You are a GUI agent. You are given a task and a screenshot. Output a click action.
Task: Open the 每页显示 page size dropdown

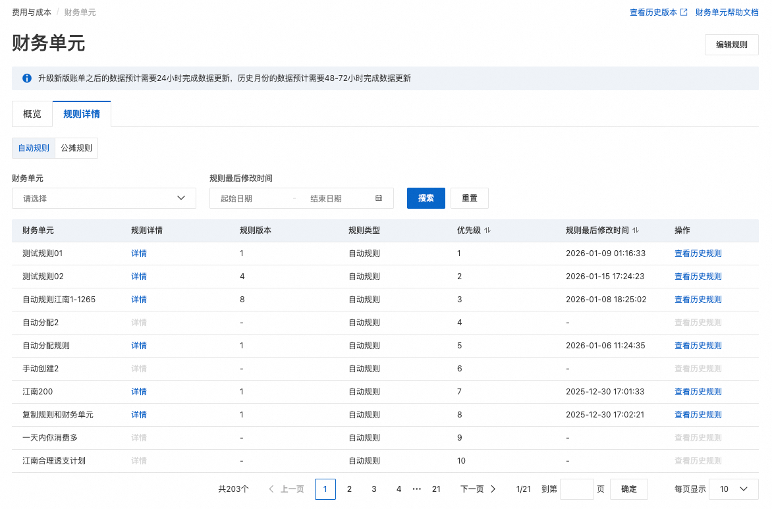tap(733, 489)
